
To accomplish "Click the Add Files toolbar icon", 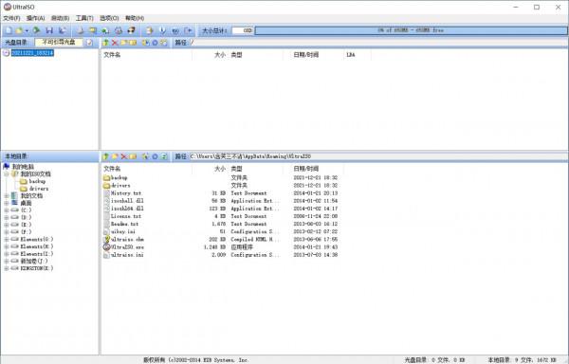I will 149,31.
